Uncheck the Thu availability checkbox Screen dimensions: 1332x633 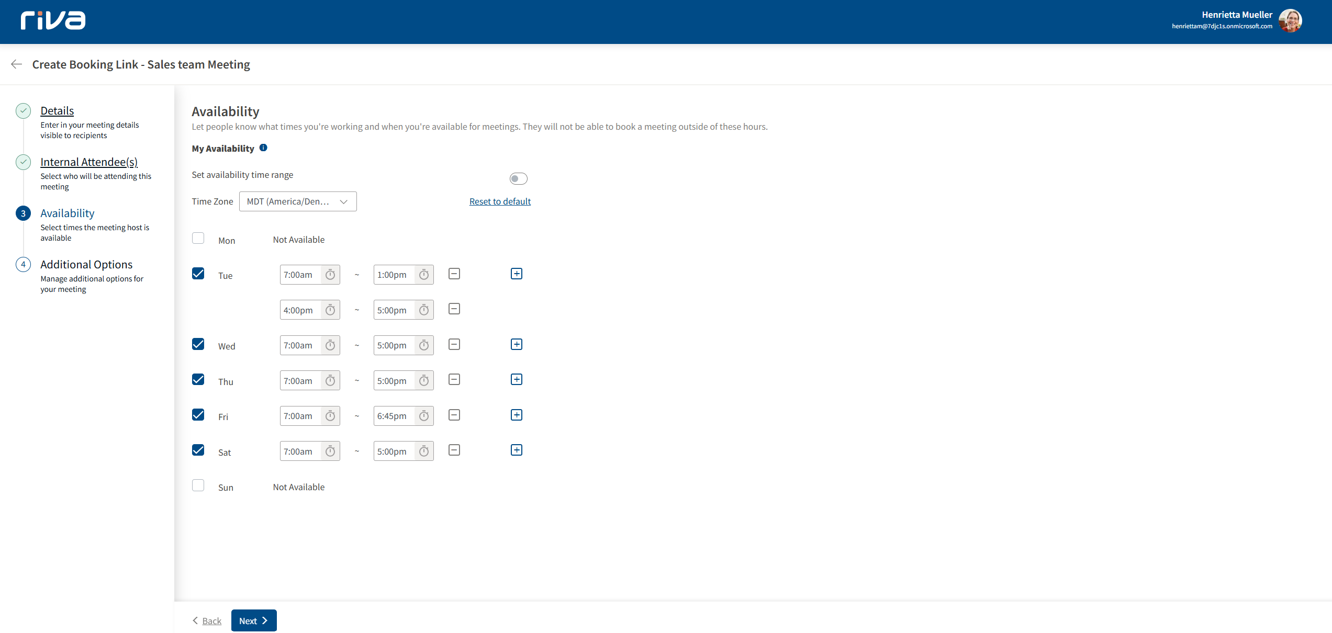pos(198,379)
